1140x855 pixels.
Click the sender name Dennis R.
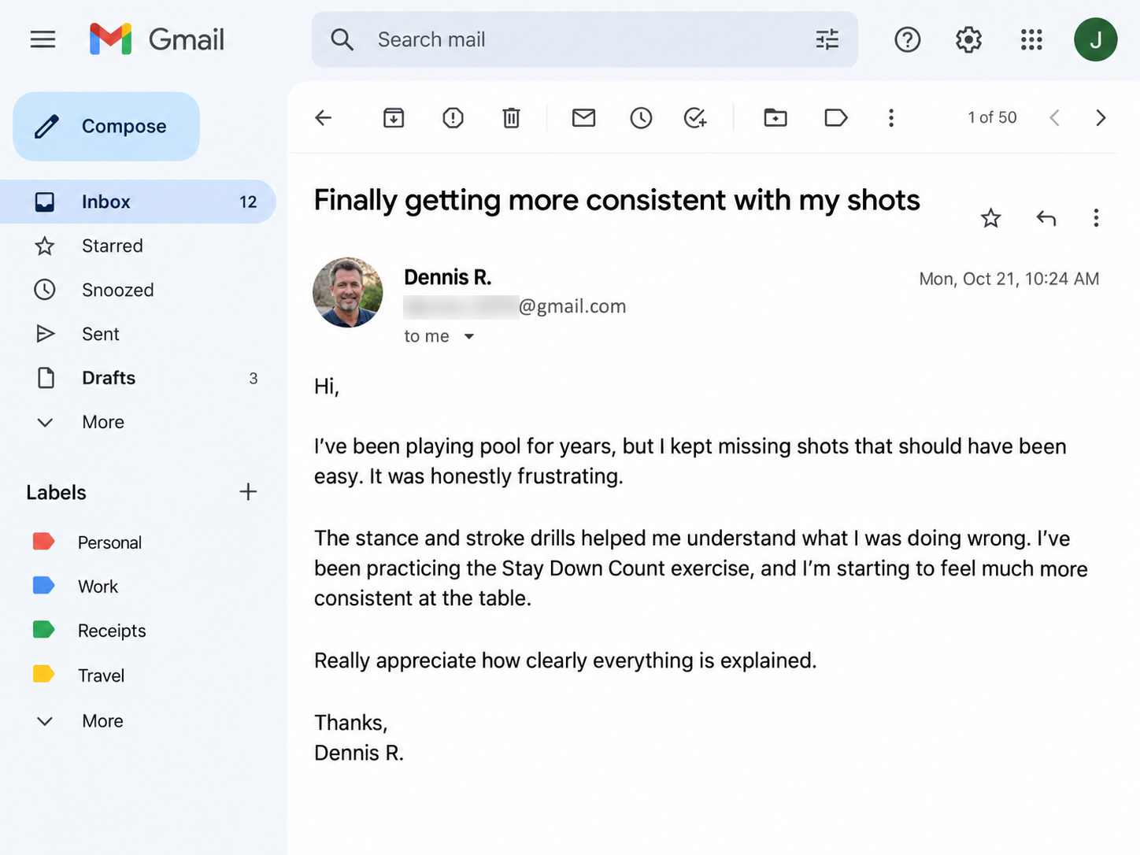point(448,277)
